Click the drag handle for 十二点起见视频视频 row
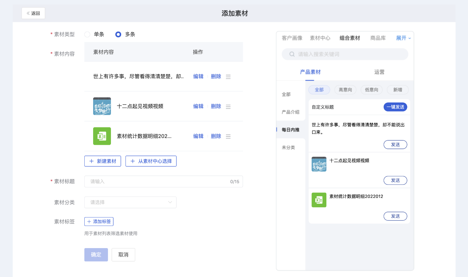 (x=228, y=107)
